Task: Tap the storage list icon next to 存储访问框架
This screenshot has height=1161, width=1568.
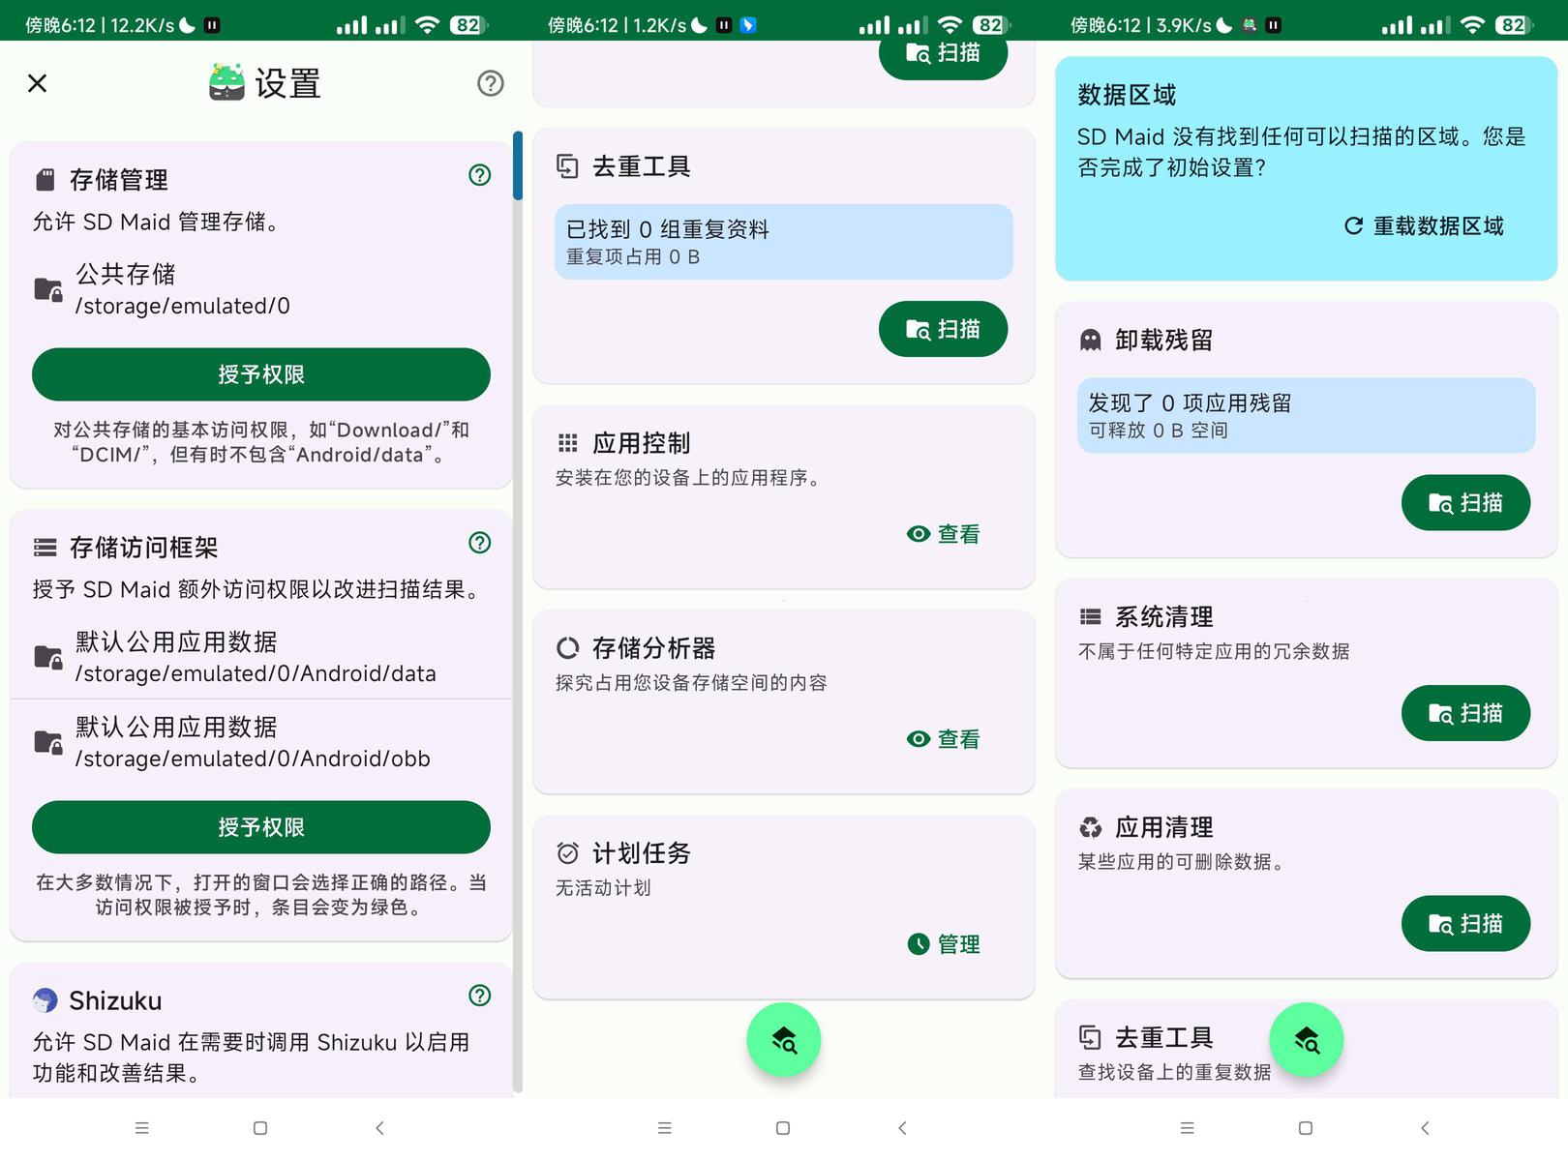Action: click(45, 548)
